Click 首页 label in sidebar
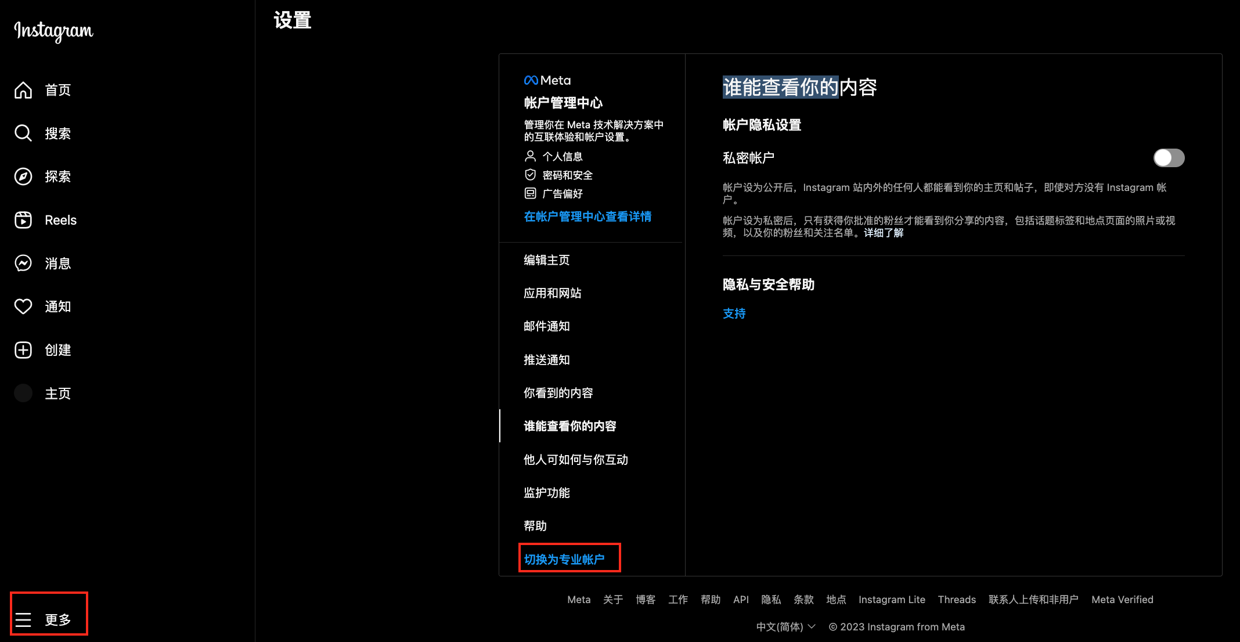 coord(58,90)
